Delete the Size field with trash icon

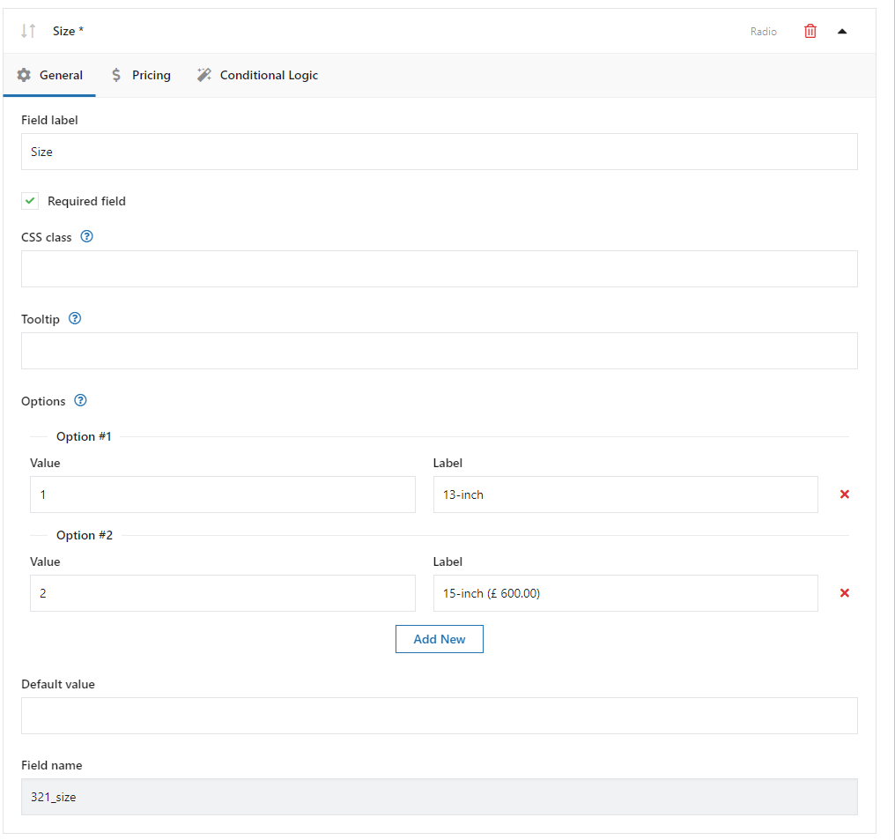pyautogui.click(x=810, y=31)
